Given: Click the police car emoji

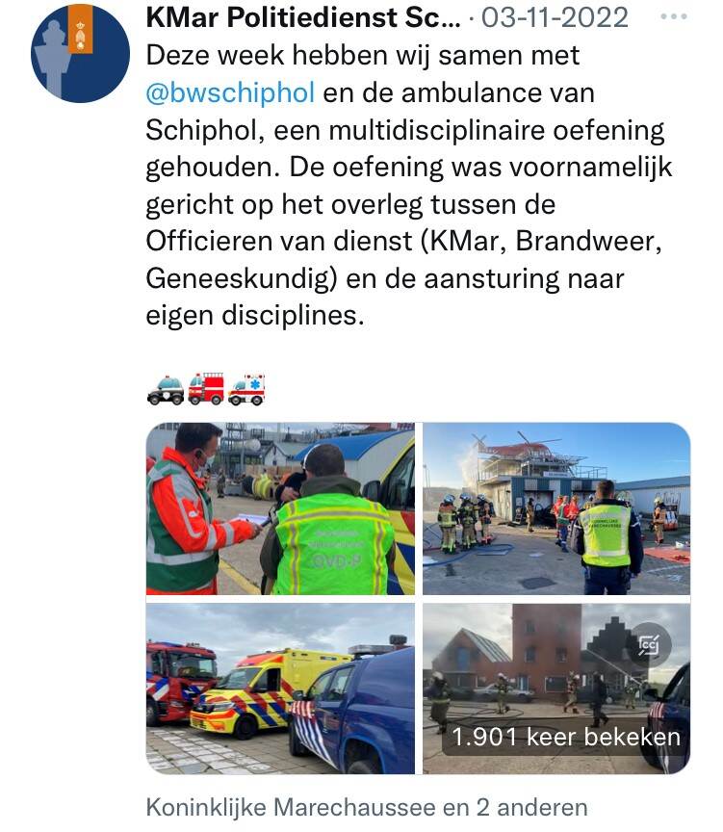Looking at the screenshot, I should tap(166, 391).
